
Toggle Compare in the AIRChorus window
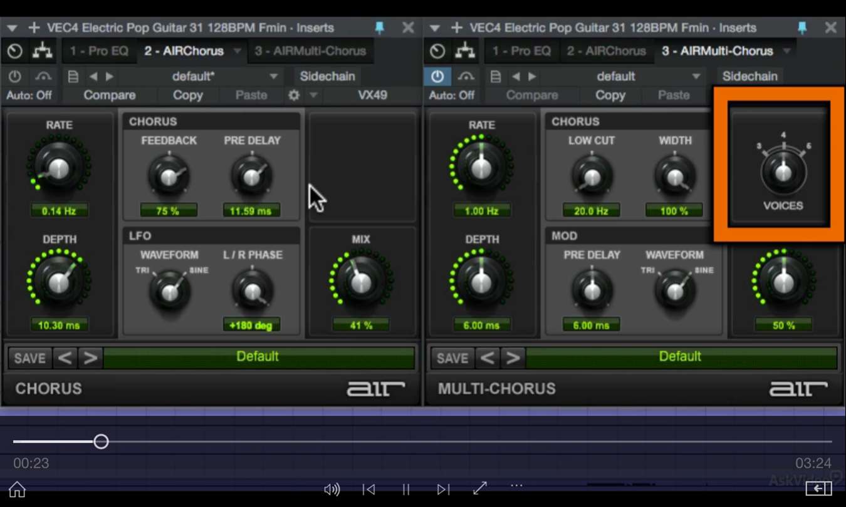pos(110,95)
